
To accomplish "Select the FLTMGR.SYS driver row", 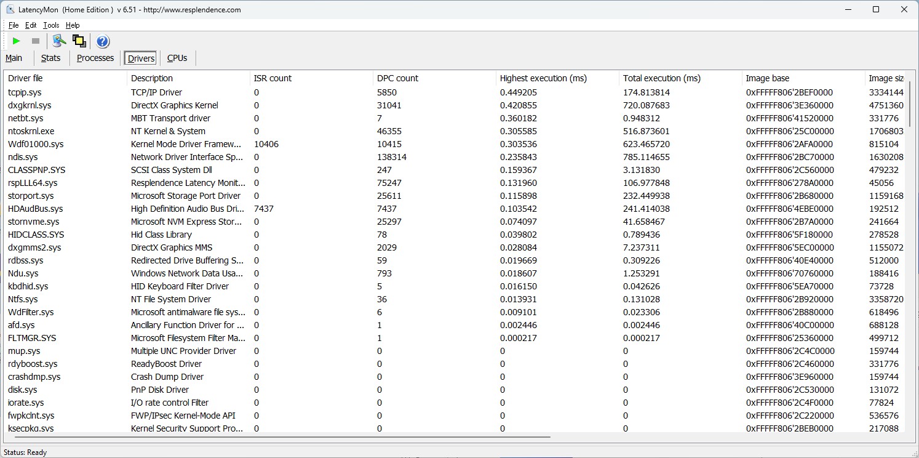I will (x=455, y=338).
